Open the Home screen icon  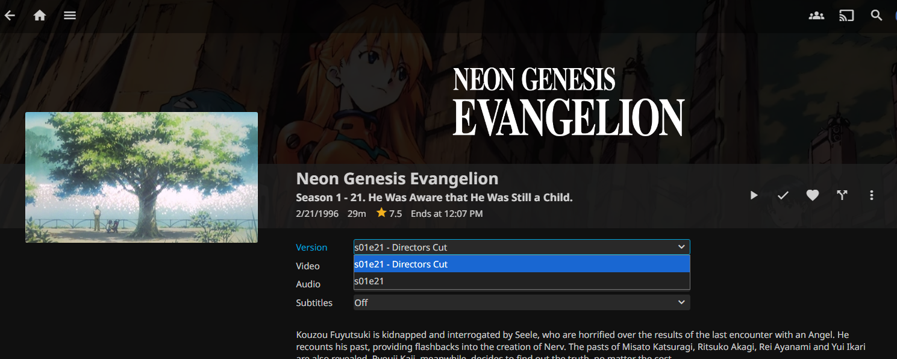[x=40, y=16]
